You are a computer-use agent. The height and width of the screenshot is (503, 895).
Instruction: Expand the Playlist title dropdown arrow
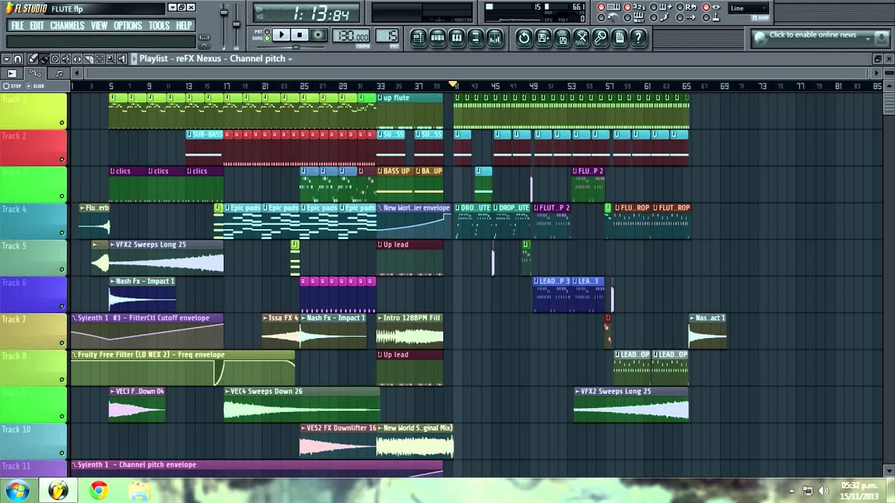[x=290, y=59]
